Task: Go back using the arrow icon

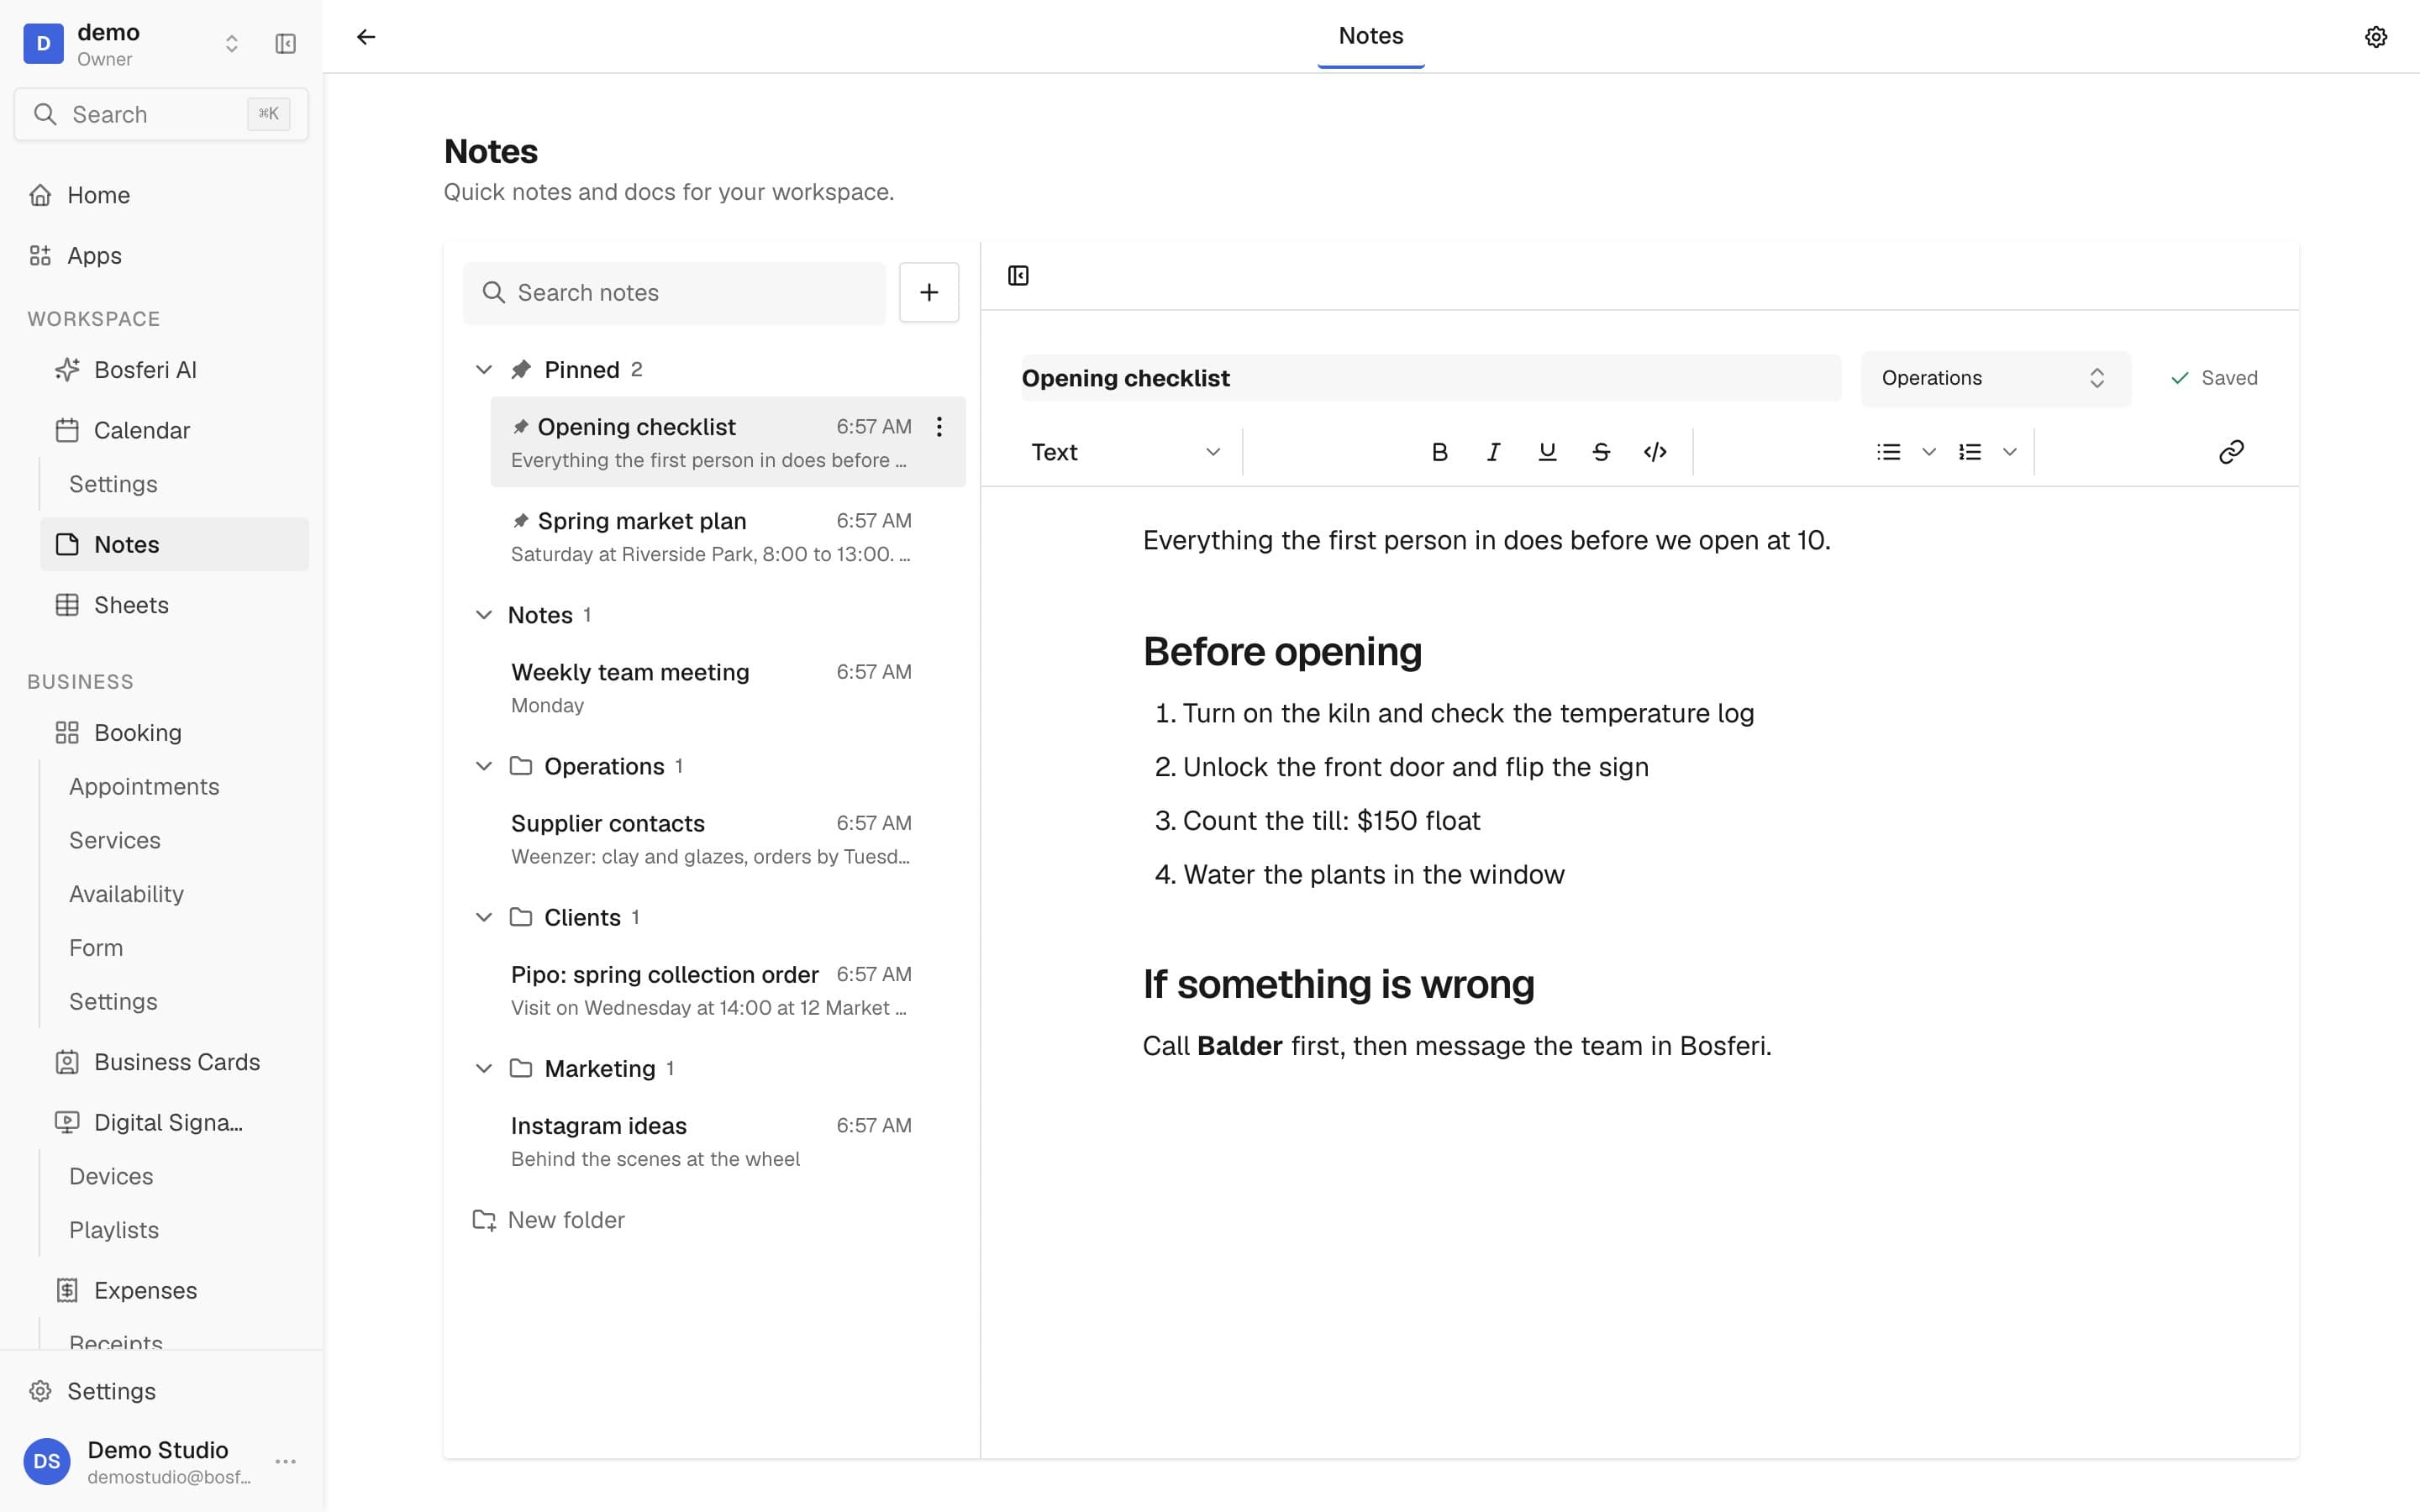Action: 366,37
